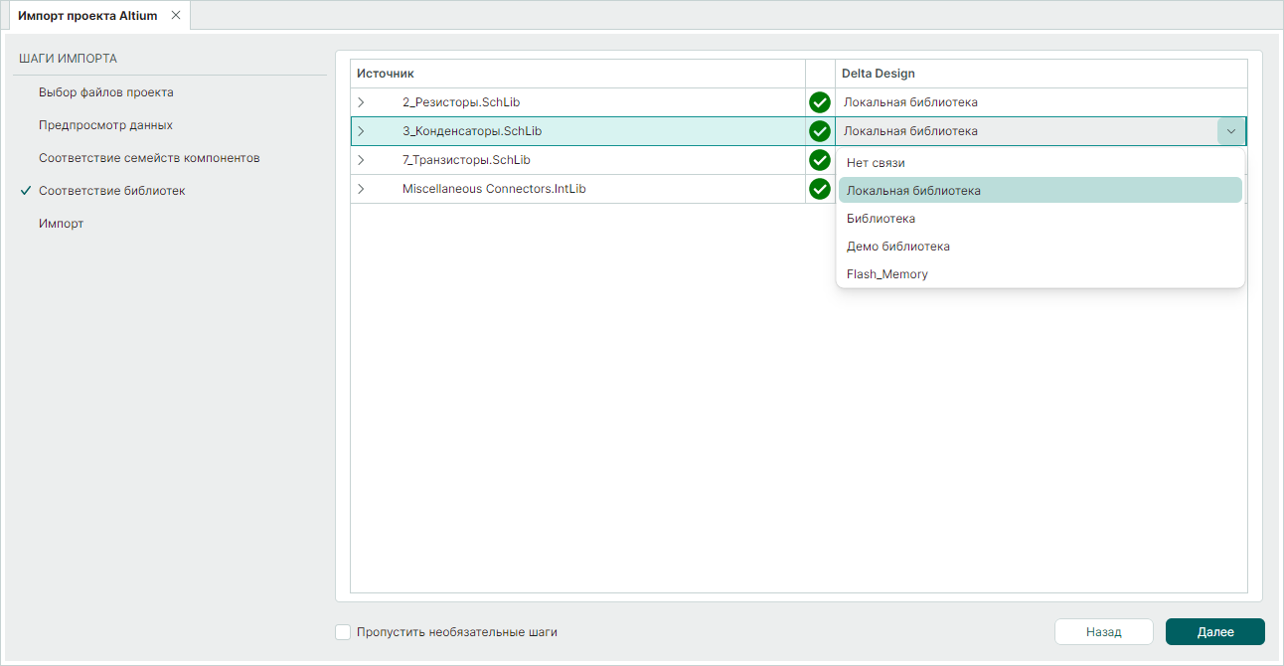Jump to Соответствие семейств компонентов step

click(149, 158)
